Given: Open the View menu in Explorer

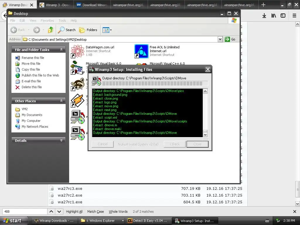Looking at the screenshot, I should pyautogui.click(x=33, y=21).
